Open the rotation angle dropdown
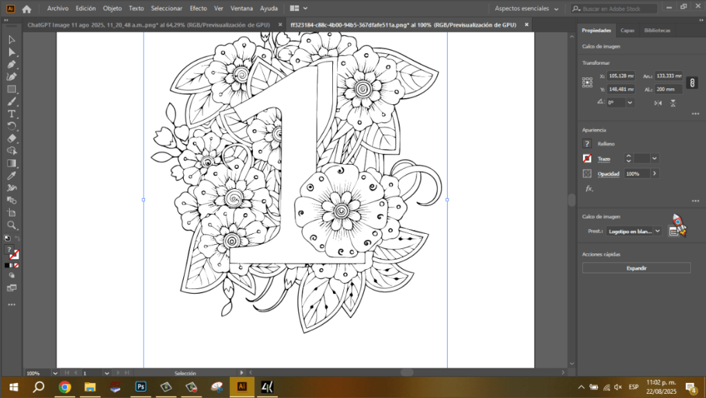 pyautogui.click(x=629, y=102)
